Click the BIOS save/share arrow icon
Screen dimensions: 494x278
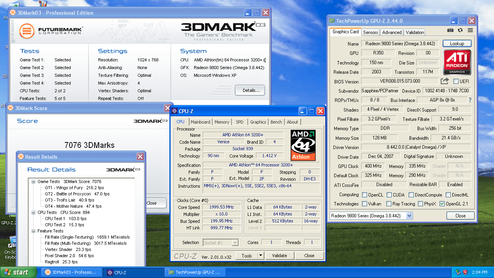(x=445, y=81)
